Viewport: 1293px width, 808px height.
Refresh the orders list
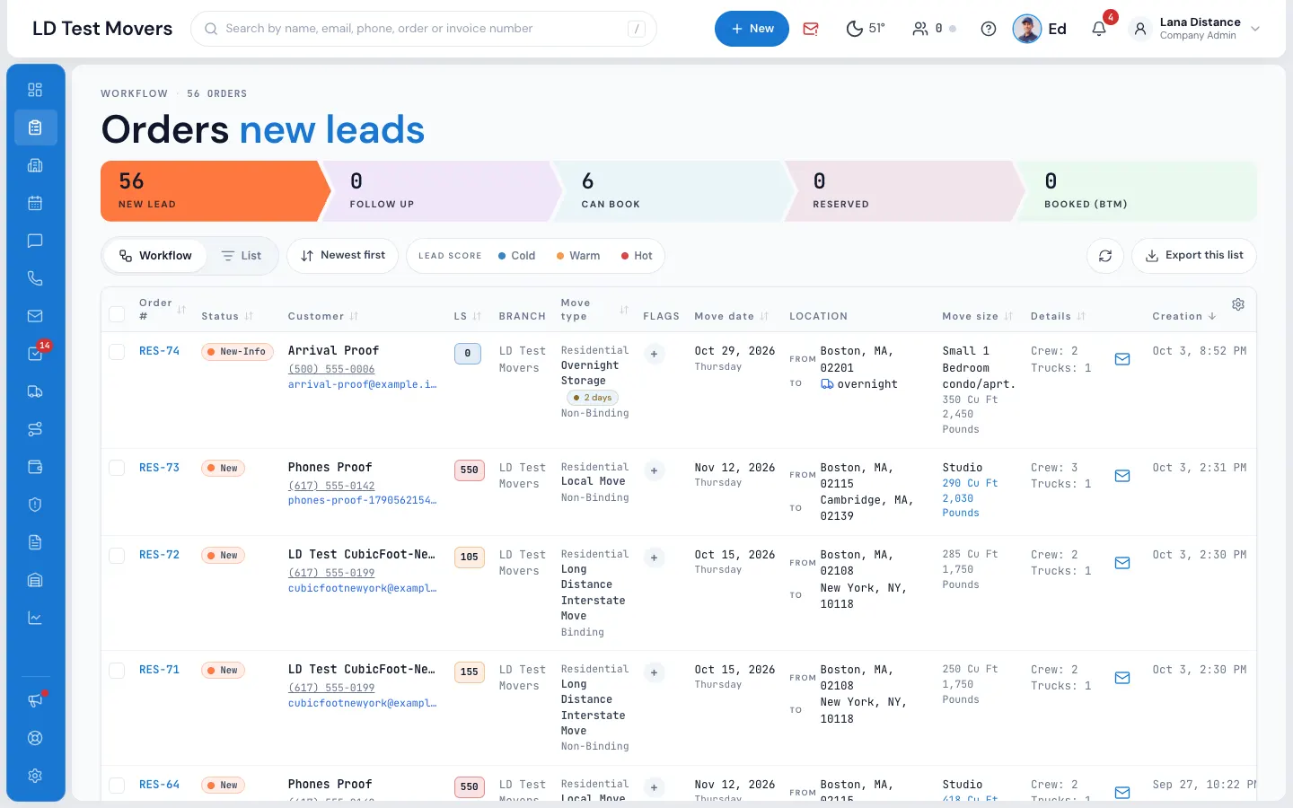[x=1105, y=256]
